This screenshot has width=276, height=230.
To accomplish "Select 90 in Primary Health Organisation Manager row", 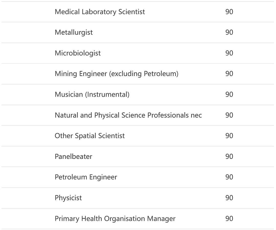I will click(229, 219).
